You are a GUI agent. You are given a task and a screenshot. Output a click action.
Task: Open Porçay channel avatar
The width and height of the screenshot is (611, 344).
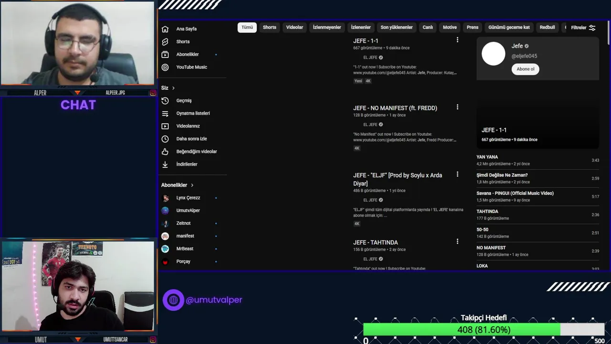(x=165, y=262)
